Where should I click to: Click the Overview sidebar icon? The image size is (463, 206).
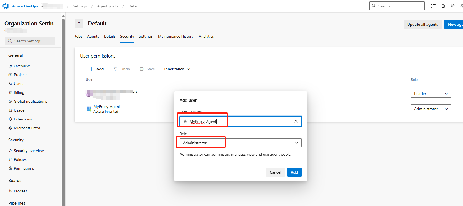[x=10, y=66]
